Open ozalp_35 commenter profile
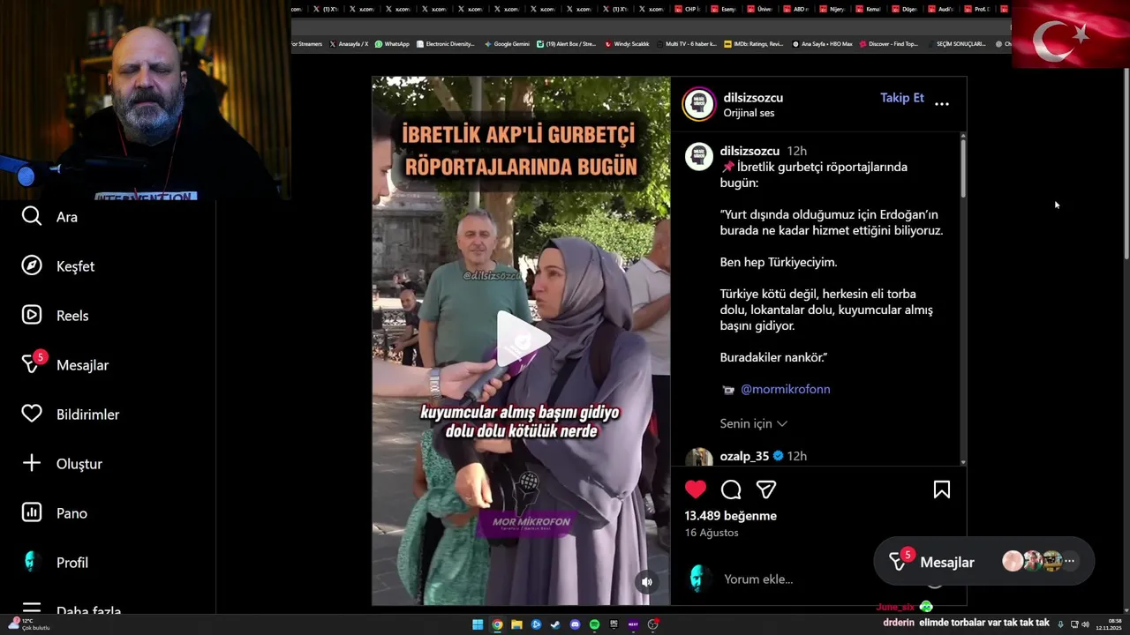The width and height of the screenshot is (1130, 635). (x=744, y=456)
